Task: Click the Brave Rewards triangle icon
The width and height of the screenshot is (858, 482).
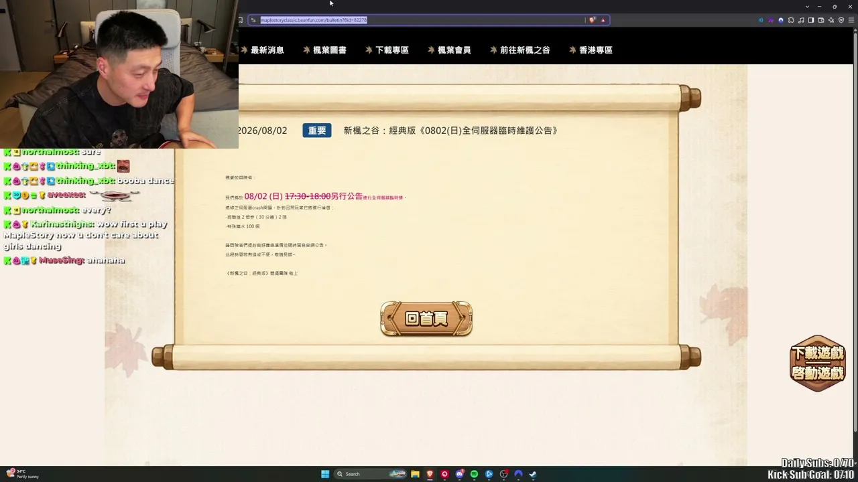Action: [x=603, y=20]
